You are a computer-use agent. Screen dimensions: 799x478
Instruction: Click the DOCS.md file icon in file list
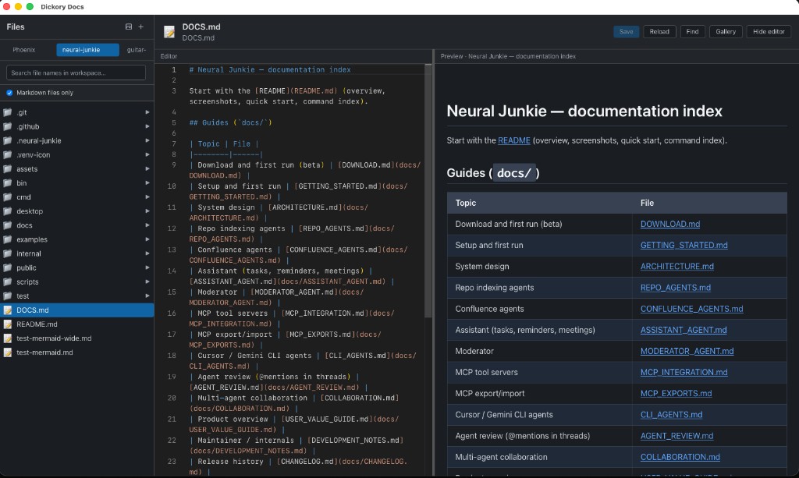pos(8,310)
